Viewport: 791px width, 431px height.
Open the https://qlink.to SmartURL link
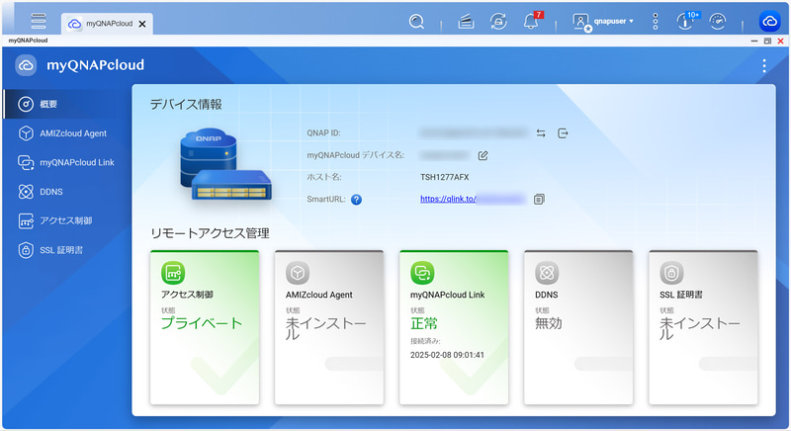point(448,199)
